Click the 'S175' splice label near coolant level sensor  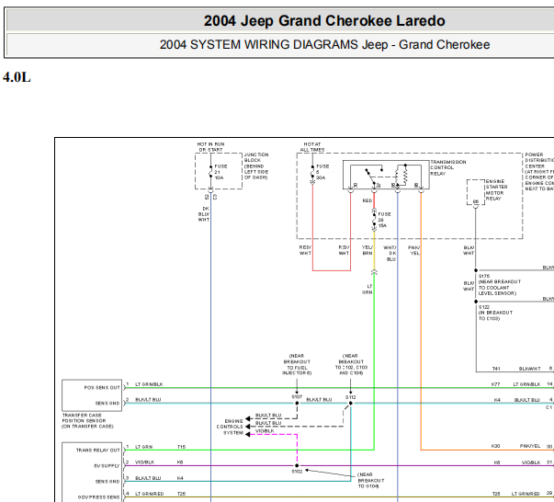pos(484,276)
